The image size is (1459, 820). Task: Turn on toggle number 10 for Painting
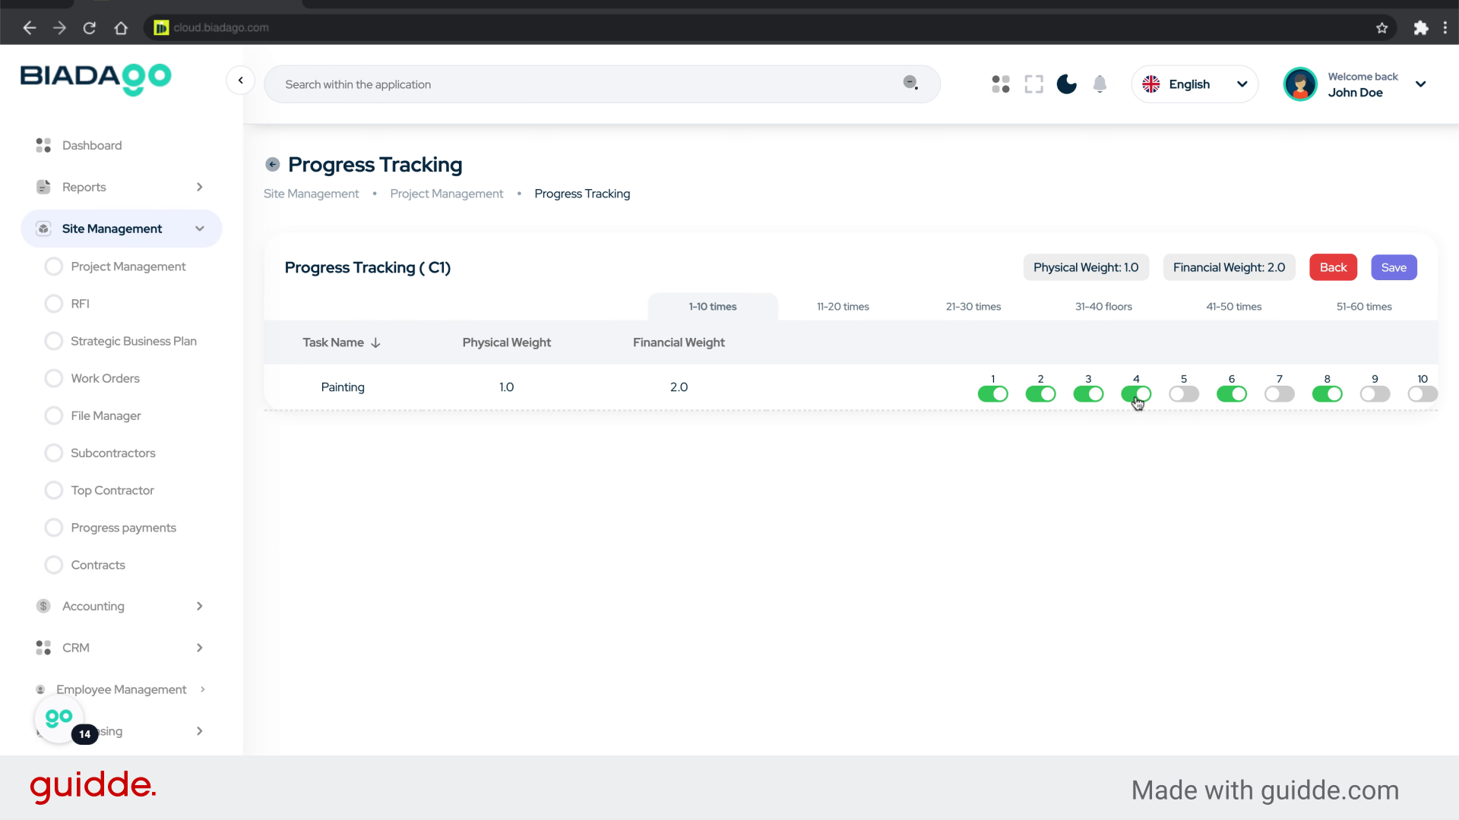point(1422,394)
